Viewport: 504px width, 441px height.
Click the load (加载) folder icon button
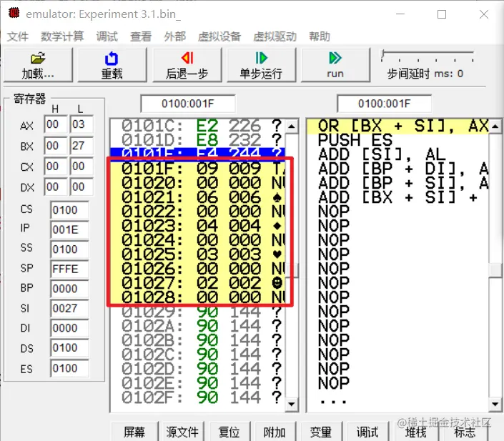pos(38,65)
